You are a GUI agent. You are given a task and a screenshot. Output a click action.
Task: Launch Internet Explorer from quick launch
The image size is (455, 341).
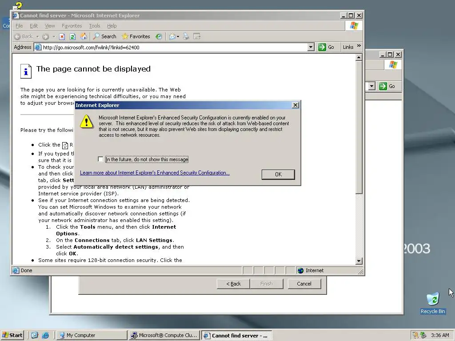pos(45,335)
